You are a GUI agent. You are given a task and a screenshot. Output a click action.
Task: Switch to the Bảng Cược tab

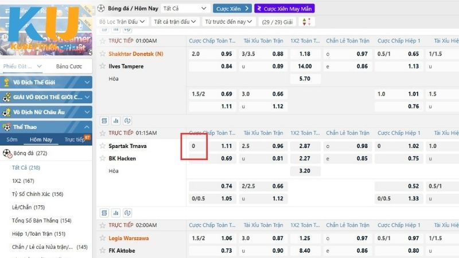point(69,67)
